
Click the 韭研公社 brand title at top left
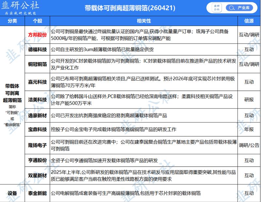coord(20,5)
